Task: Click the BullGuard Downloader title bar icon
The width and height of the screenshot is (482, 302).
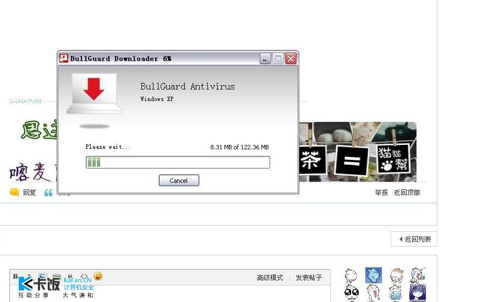Action: (64, 58)
